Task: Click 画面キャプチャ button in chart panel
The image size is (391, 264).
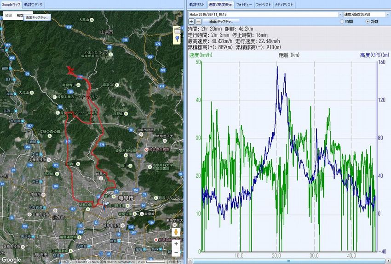Action: click(x=221, y=22)
